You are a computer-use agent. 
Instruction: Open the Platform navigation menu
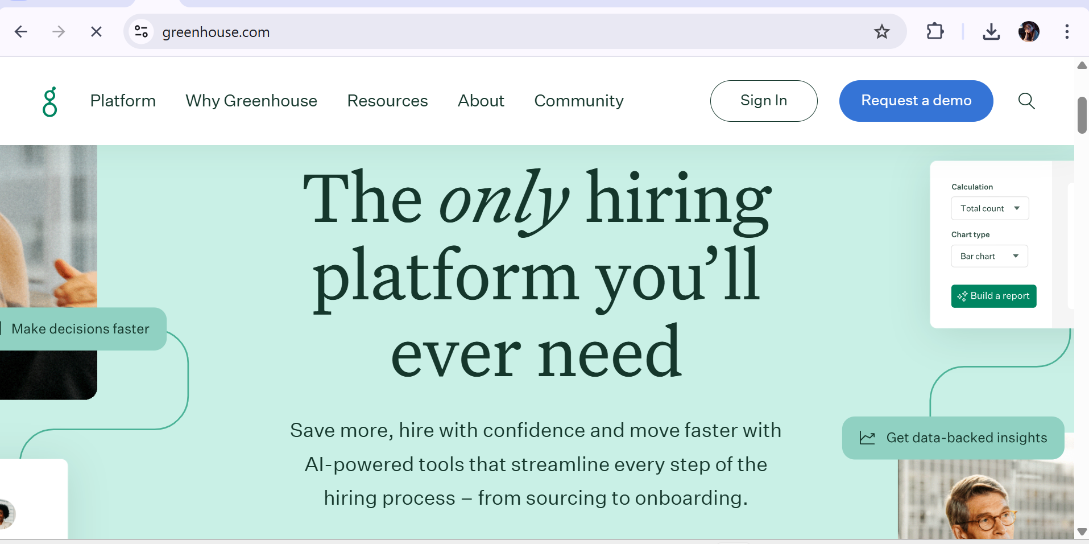(123, 101)
